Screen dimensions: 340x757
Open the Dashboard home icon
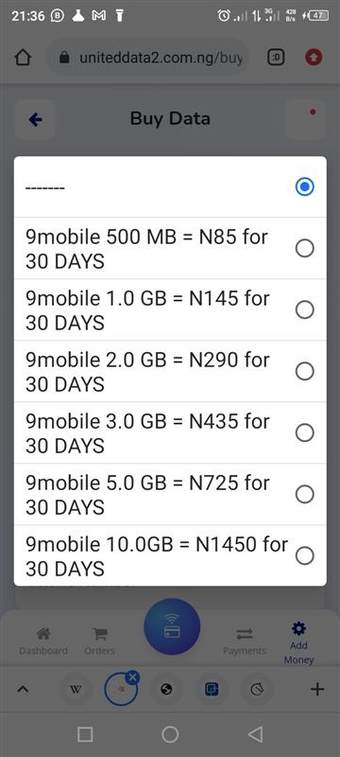click(43, 633)
